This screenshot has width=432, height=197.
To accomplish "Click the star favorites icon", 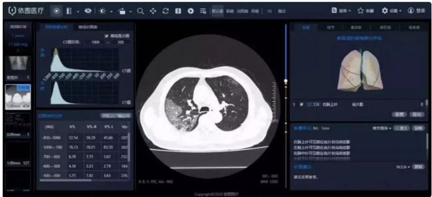I will pos(360,11).
